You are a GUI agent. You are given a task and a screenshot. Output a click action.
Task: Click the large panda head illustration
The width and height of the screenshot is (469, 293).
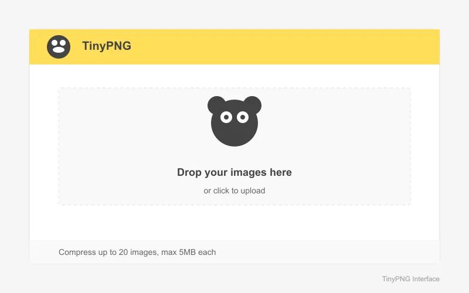235,121
